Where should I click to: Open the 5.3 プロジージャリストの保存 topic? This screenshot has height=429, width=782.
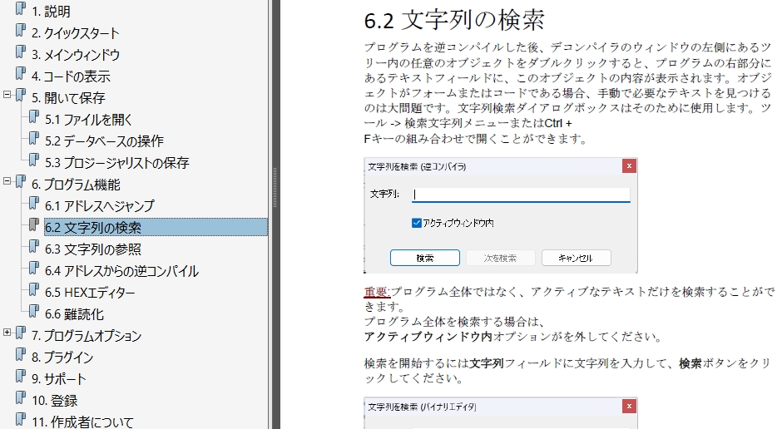point(117,163)
